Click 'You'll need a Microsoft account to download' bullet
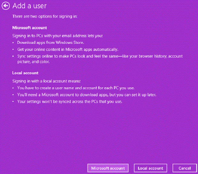The image size is (198, 174). pyautogui.click(x=87, y=95)
